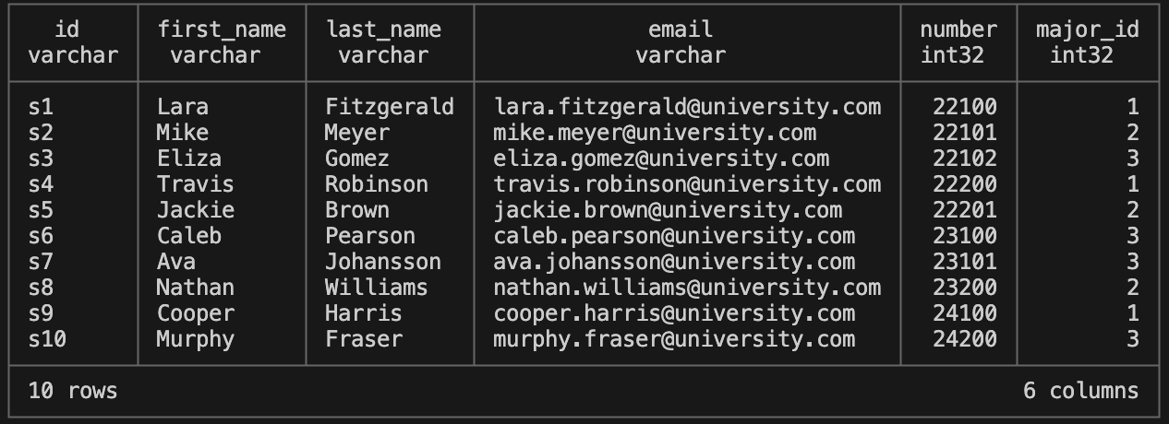
Task: Click the nathan.williams@university.com email address
Action: 687,288
